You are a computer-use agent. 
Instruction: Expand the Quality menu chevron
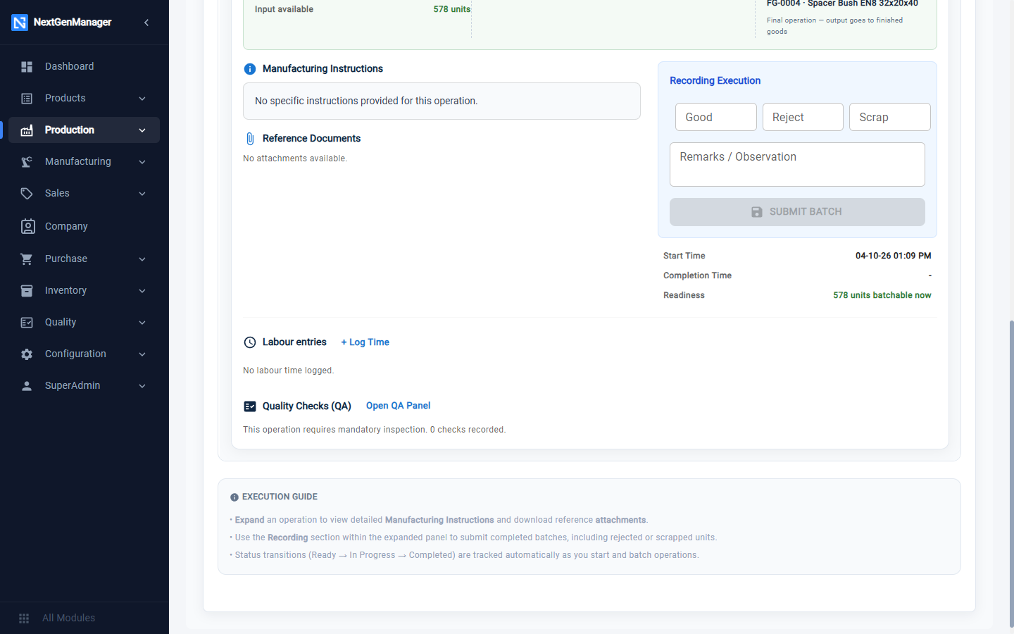pos(142,323)
